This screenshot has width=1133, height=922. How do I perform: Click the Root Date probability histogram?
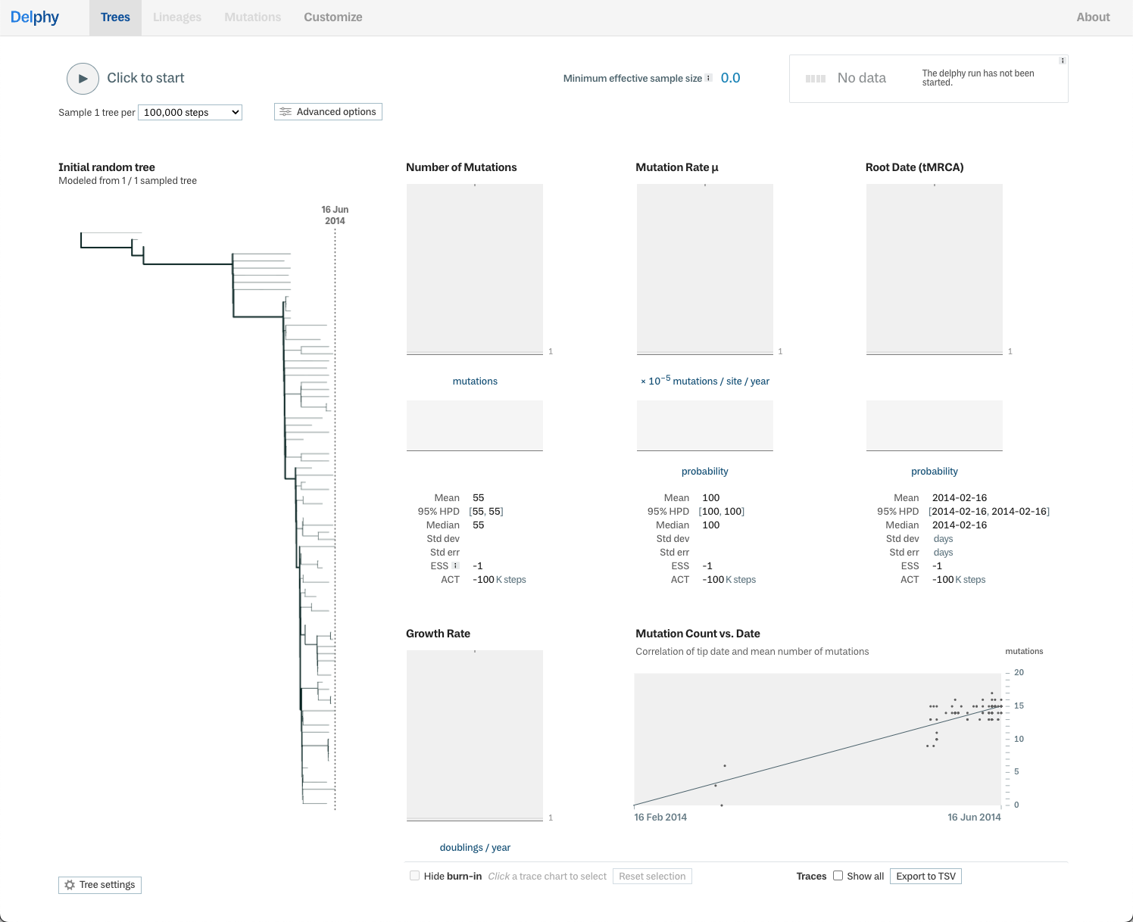[x=935, y=425]
